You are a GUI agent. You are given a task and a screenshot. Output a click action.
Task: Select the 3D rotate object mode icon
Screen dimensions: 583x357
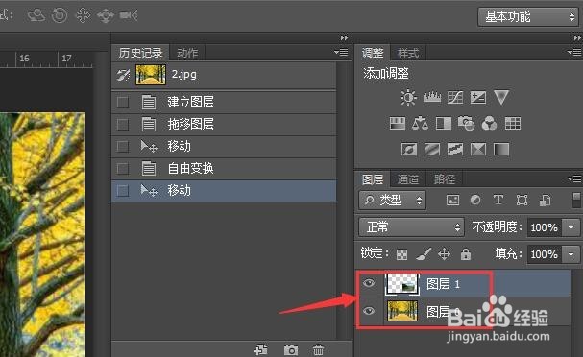[x=36, y=15]
